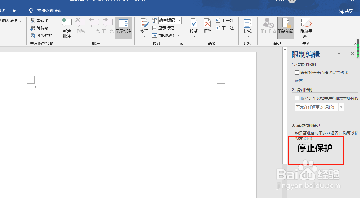Jump to previous change 上一处
The image size is (360, 198).
(225, 20)
